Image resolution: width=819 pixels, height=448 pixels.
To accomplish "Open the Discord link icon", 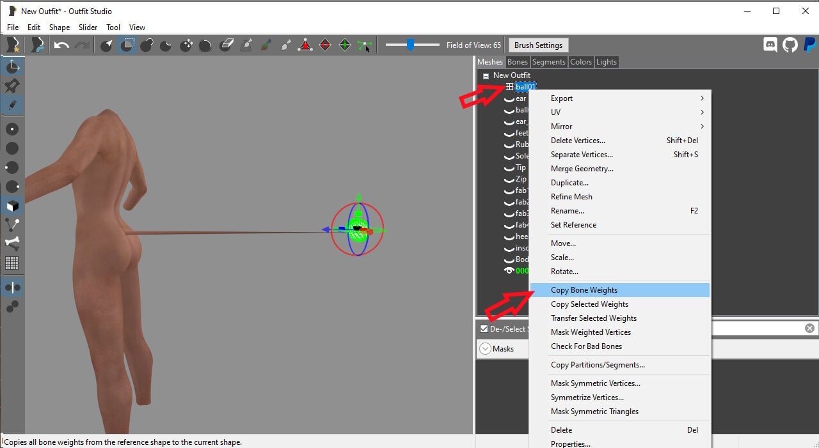I will click(771, 45).
